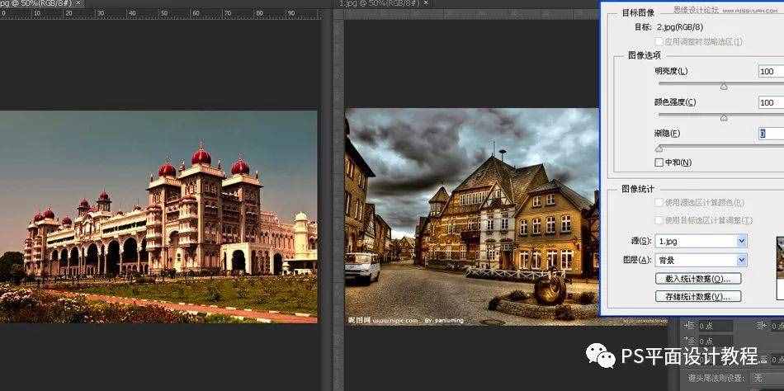Screen dimensions: 784x391
Task: Focus the 渐隐 value input box
Action: tap(770, 133)
